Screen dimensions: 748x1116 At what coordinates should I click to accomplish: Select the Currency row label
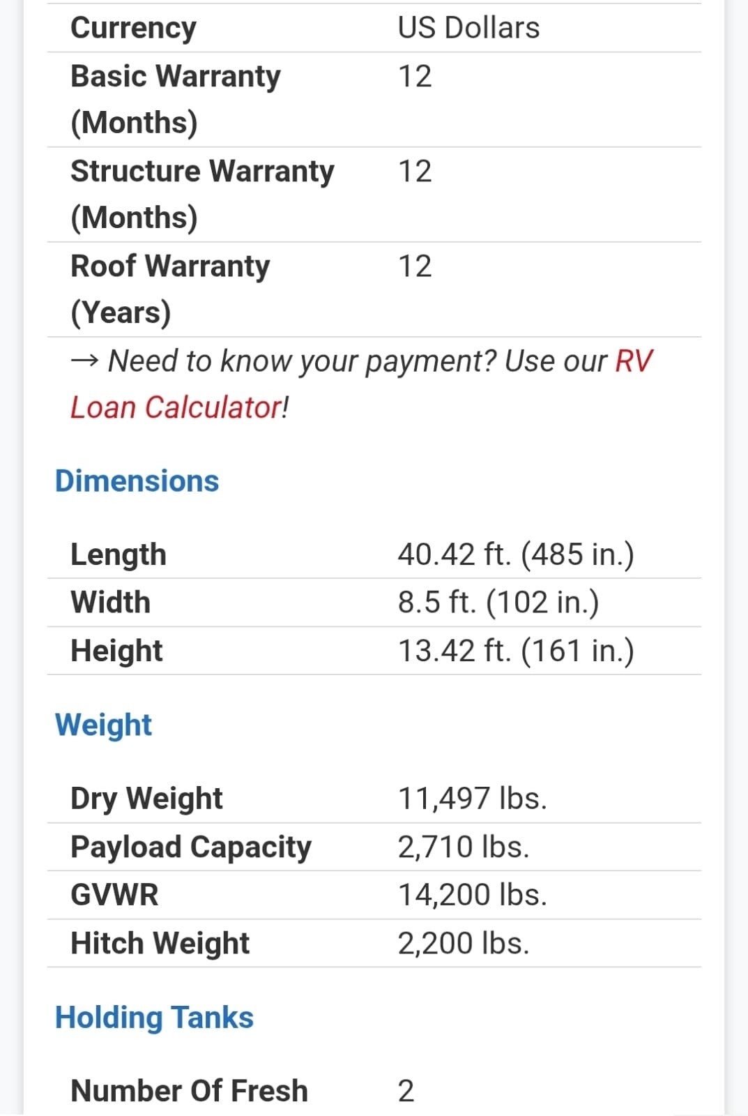tap(133, 28)
